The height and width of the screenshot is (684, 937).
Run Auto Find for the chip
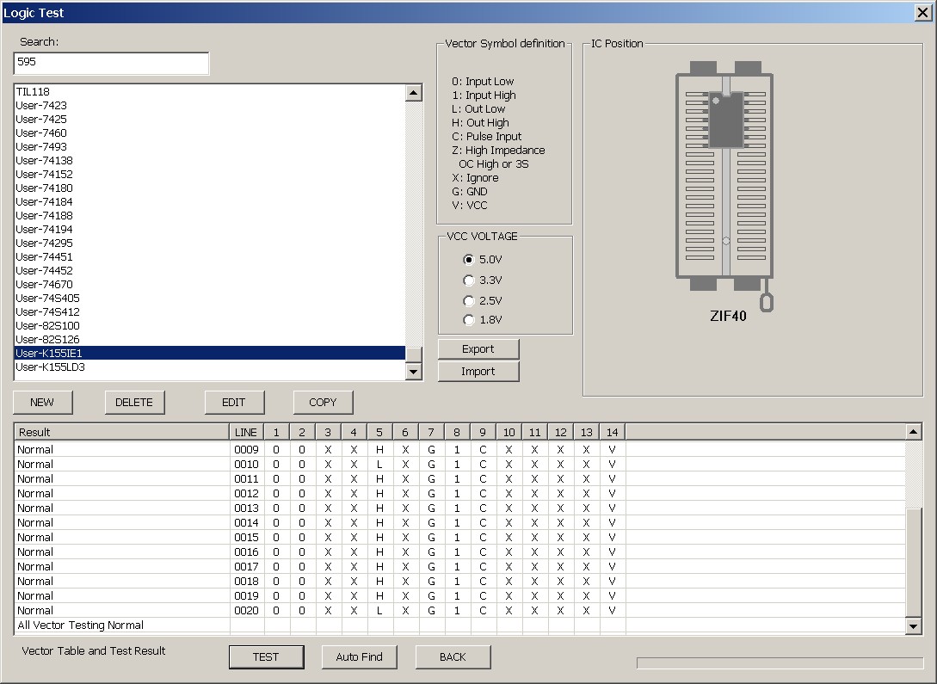359,656
